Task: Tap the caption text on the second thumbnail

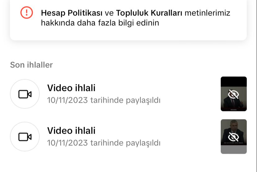Action: (x=234, y=143)
